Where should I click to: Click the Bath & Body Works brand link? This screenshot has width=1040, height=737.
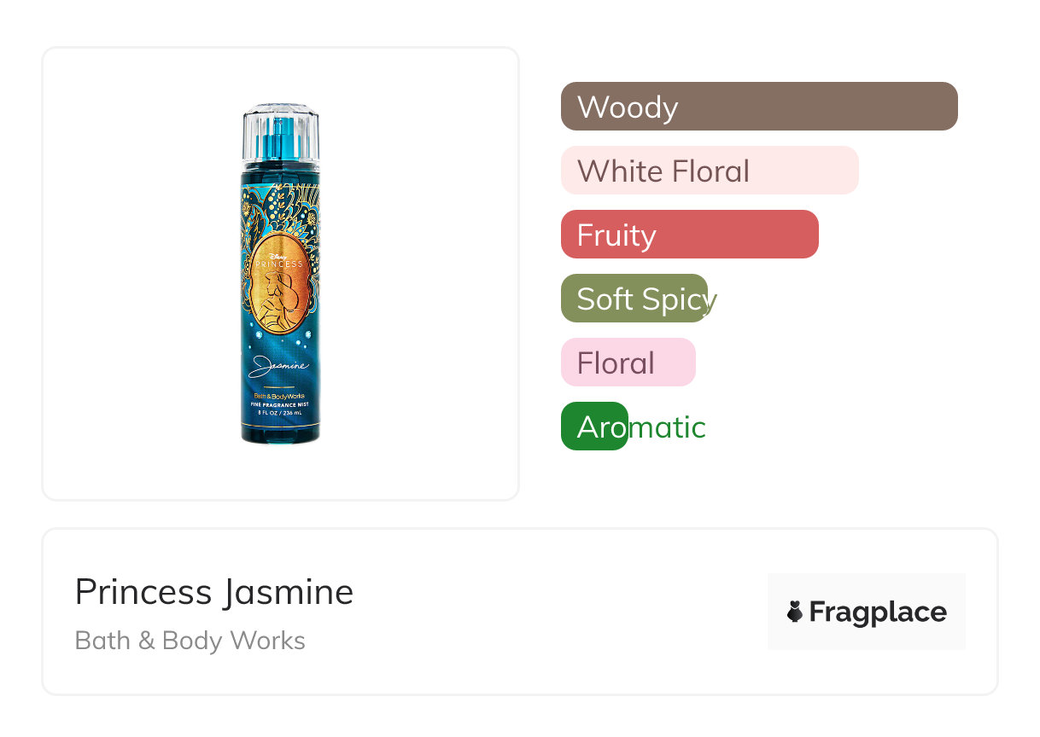[190, 641]
